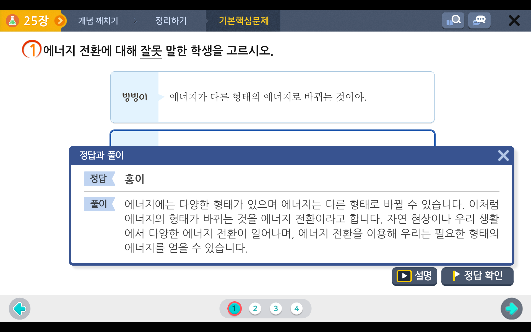This screenshot has width=531, height=332.
Task: Open the chat bubble icon in header
Action: (x=479, y=20)
